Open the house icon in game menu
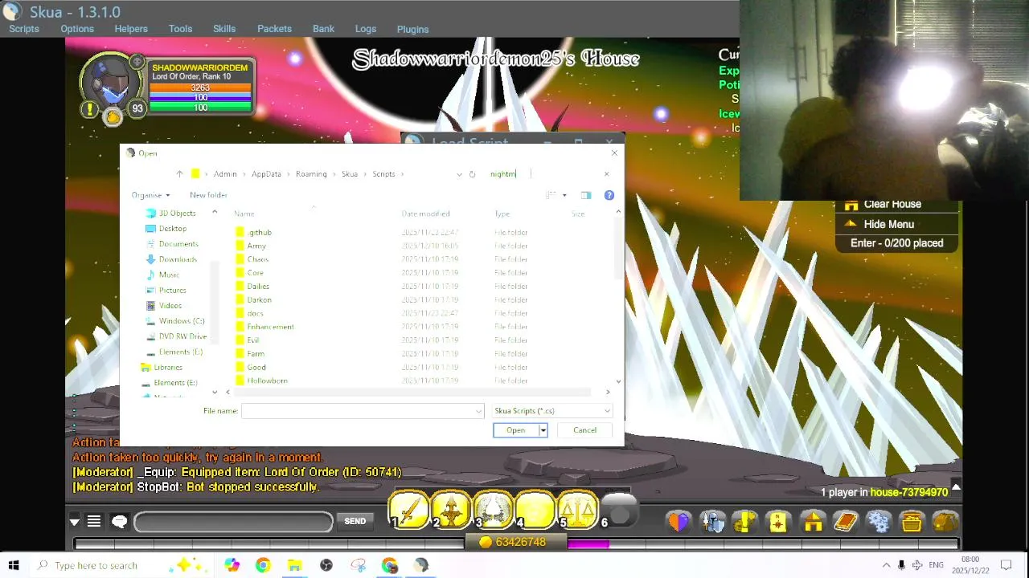The image size is (1029, 578). point(813,522)
